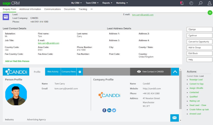Click Convert to Opportunity button
The height and width of the screenshot is (125, 213).
point(199,42)
